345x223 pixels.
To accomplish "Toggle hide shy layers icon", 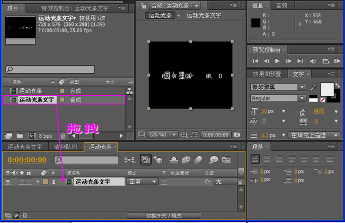I will [x=174, y=160].
